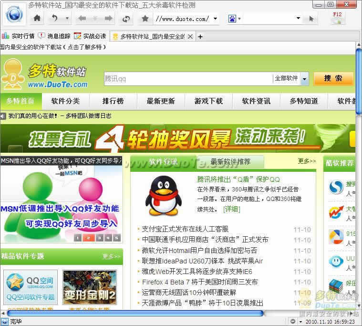Click the red arrow stock chart icon
The image size is (362, 326).
tap(336, 212)
